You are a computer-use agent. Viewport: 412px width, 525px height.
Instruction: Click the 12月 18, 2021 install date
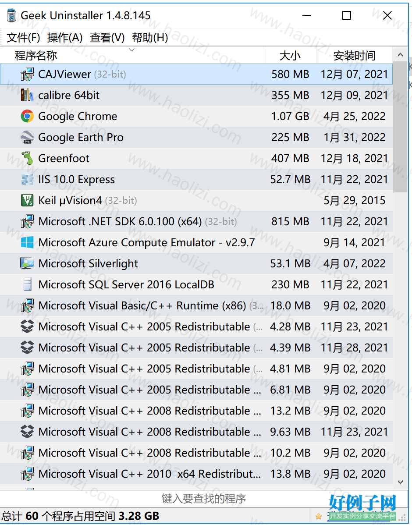(355, 158)
